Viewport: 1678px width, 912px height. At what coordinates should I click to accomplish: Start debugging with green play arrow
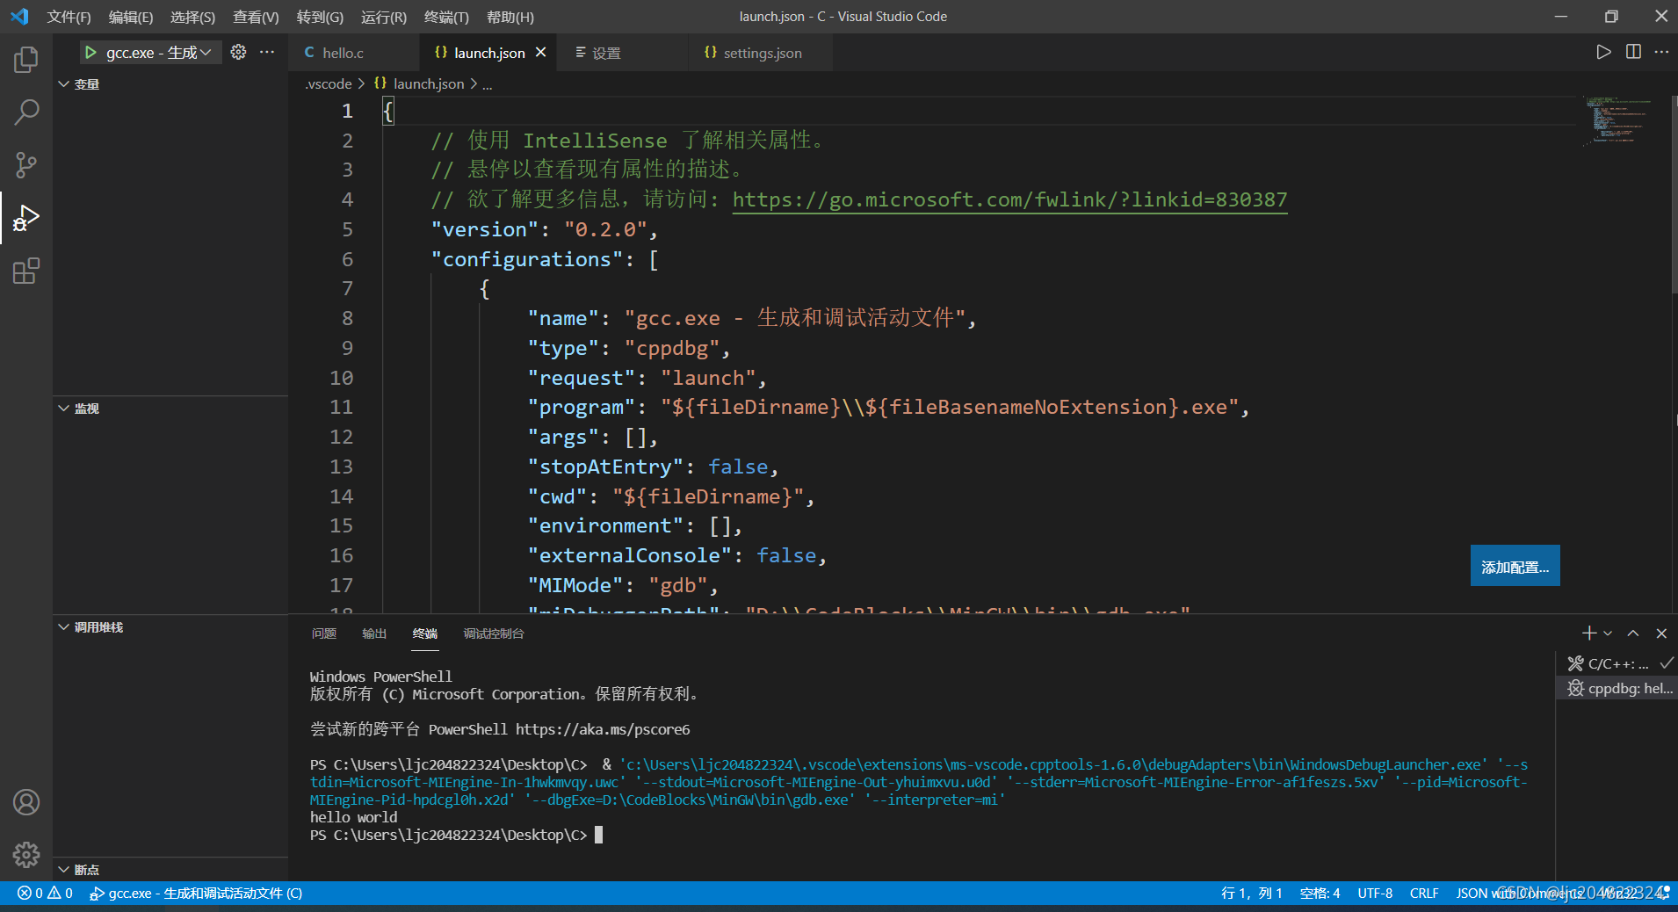[90, 53]
